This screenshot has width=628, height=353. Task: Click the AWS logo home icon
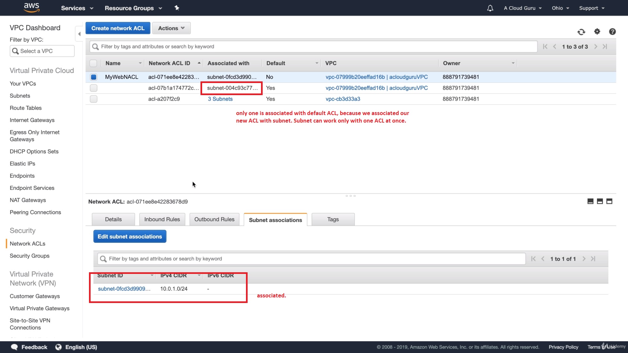point(32,7)
